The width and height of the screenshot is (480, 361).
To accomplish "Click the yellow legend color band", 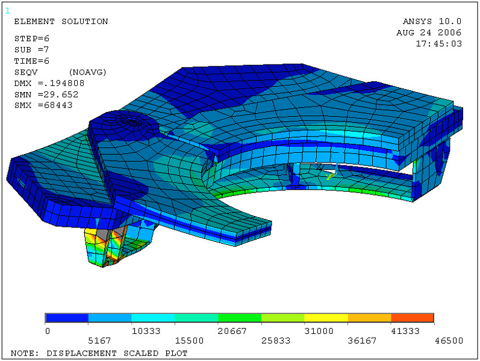I will pyautogui.click(x=326, y=318).
